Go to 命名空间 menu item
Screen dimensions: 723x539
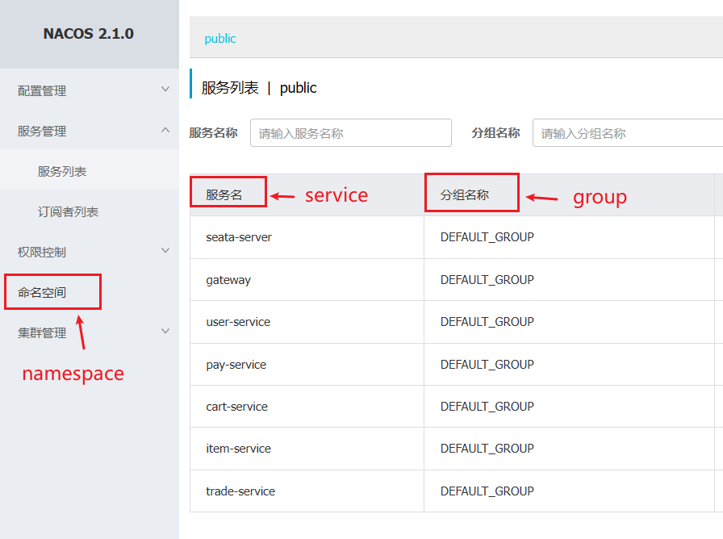coord(42,292)
